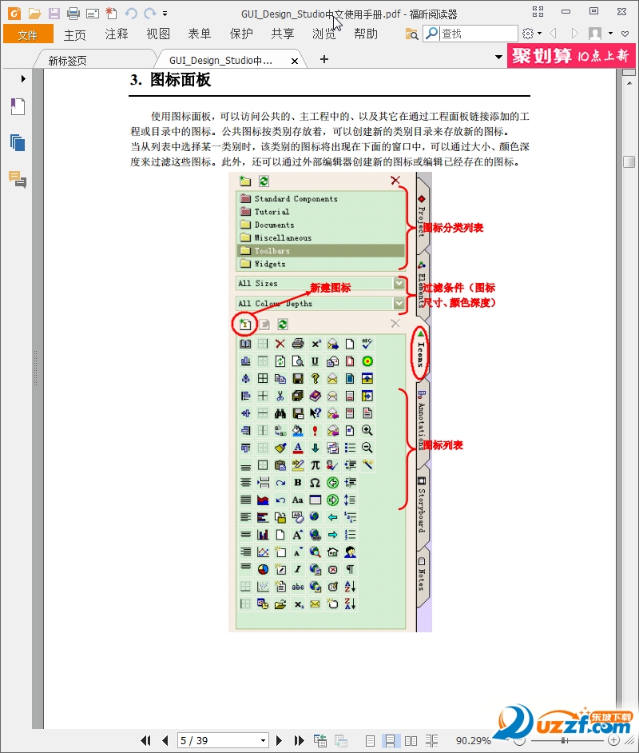Click the zoom slider handle
Viewport: 639px width, 753px height.
click(x=564, y=741)
